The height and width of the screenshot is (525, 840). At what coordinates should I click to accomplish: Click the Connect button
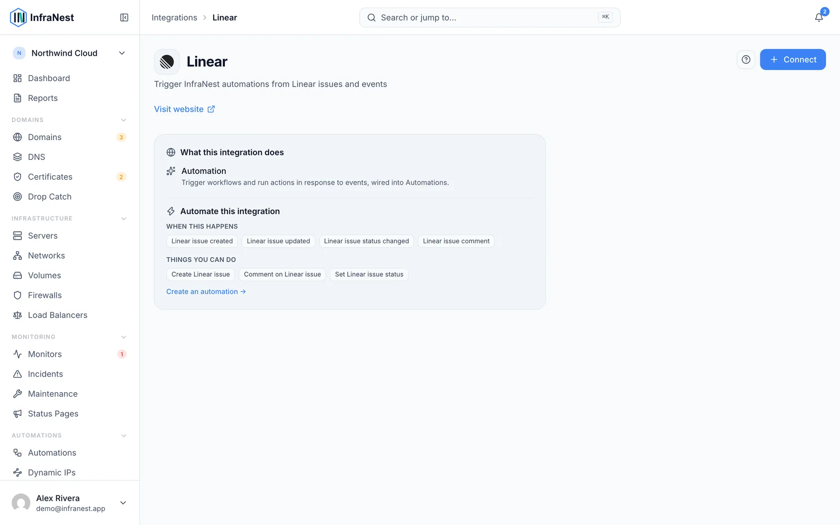(793, 60)
